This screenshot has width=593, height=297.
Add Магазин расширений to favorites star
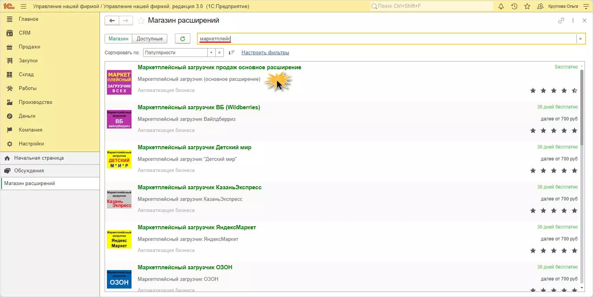tap(141, 20)
